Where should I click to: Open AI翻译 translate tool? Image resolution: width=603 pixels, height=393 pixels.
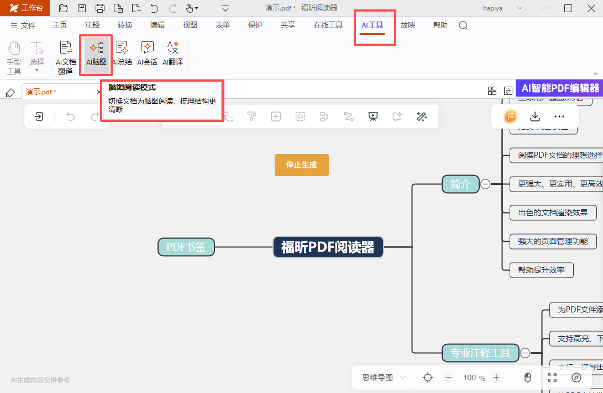pos(172,54)
